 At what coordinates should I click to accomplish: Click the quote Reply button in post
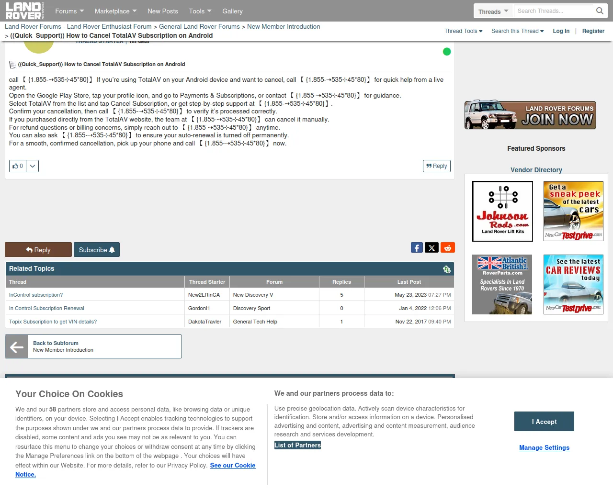tap(437, 166)
